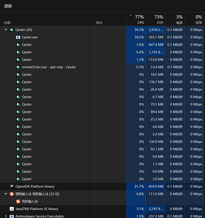Click Qoder icon in the 3.9 MB row
The height and width of the screenshot is (218, 205).
[x=18, y=179]
